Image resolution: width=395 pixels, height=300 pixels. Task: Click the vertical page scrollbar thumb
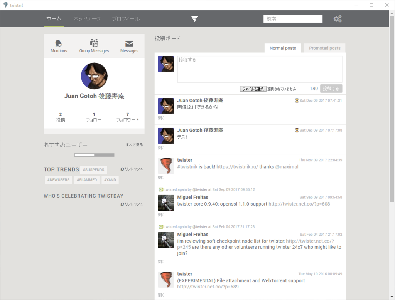tap(392, 109)
